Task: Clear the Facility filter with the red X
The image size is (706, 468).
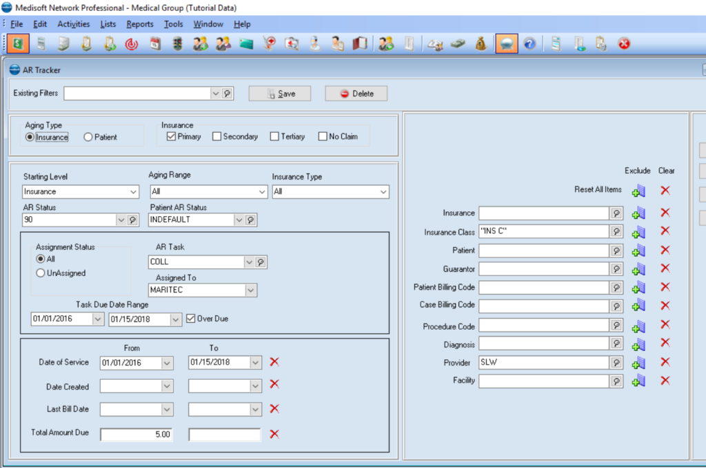Action: (x=665, y=381)
